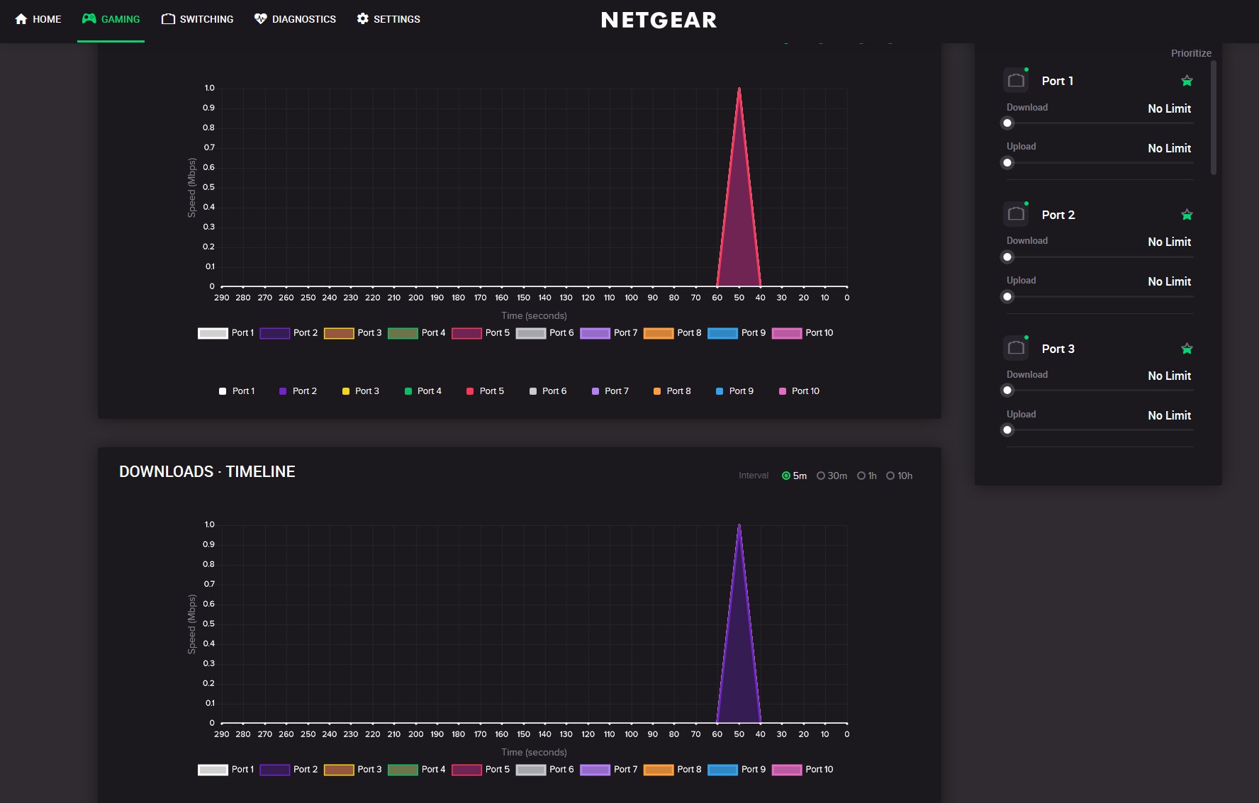This screenshot has height=803, width=1259.
Task: Hide Port 2 in Downloads chart legend
Action: point(288,770)
